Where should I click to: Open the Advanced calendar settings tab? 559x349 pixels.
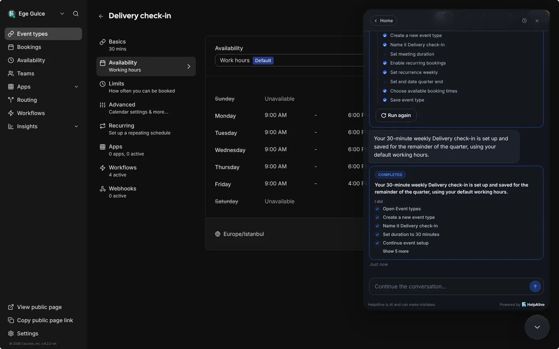coord(146,108)
